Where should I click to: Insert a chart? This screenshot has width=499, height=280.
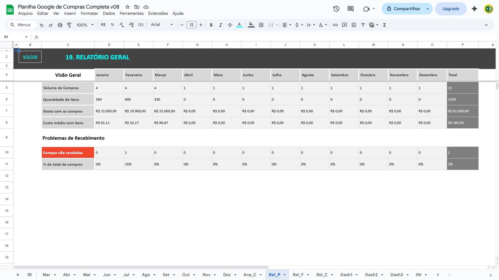pyautogui.click(x=354, y=25)
